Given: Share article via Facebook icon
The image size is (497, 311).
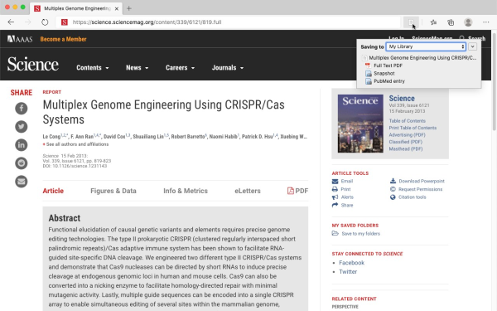Looking at the screenshot, I should 22,109.
